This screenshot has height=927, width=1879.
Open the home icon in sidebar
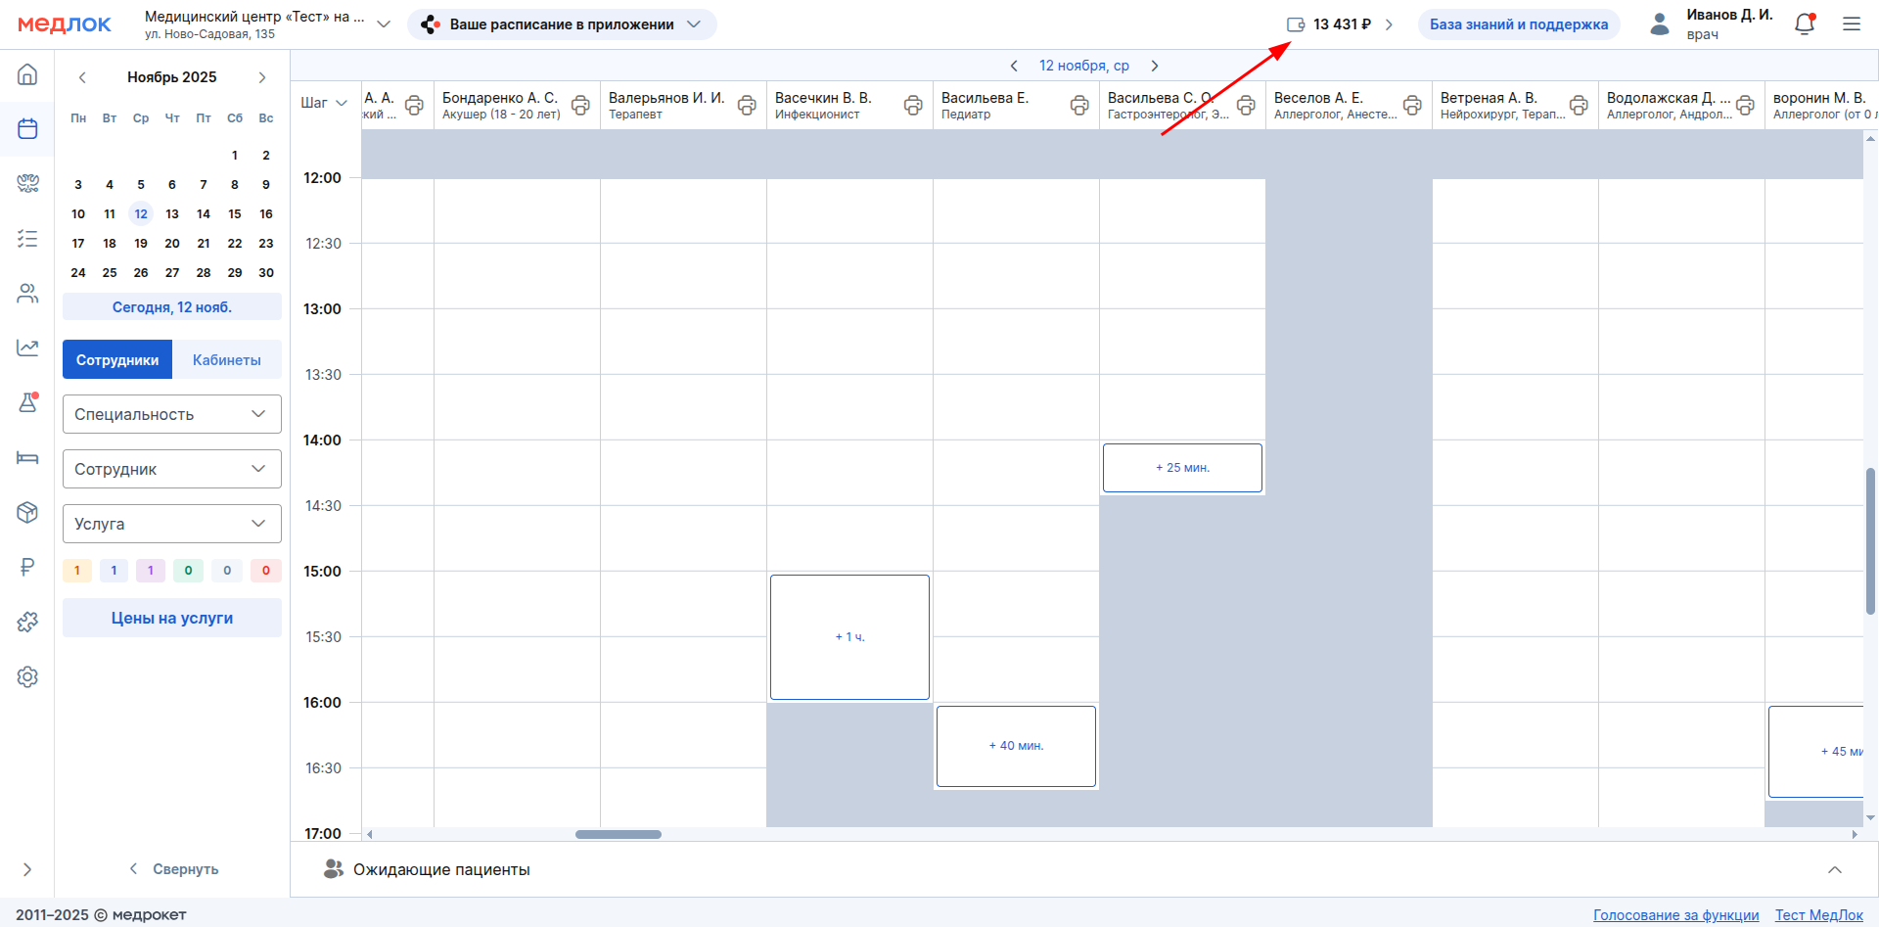[x=27, y=74]
